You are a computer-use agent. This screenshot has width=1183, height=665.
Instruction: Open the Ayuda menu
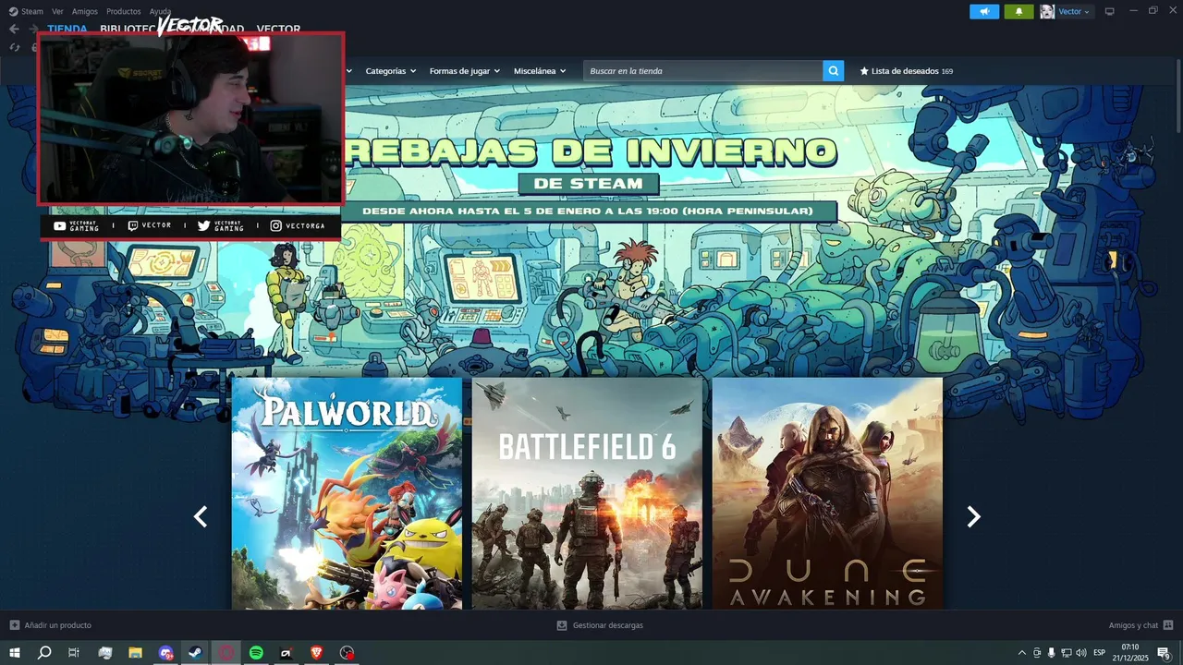pyautogui.click(x=160, y=11)
